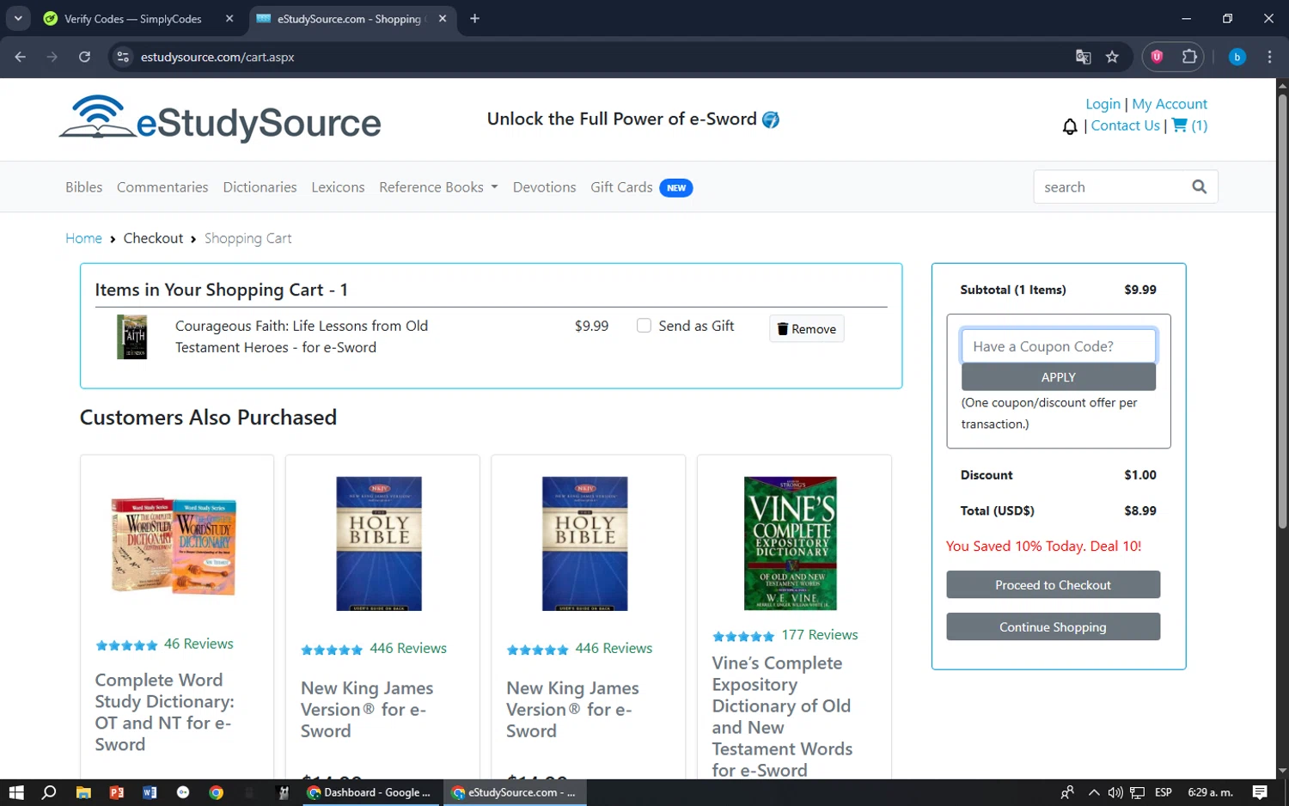
Task: Apply the coupon code
Action: tap(1058, 377)
